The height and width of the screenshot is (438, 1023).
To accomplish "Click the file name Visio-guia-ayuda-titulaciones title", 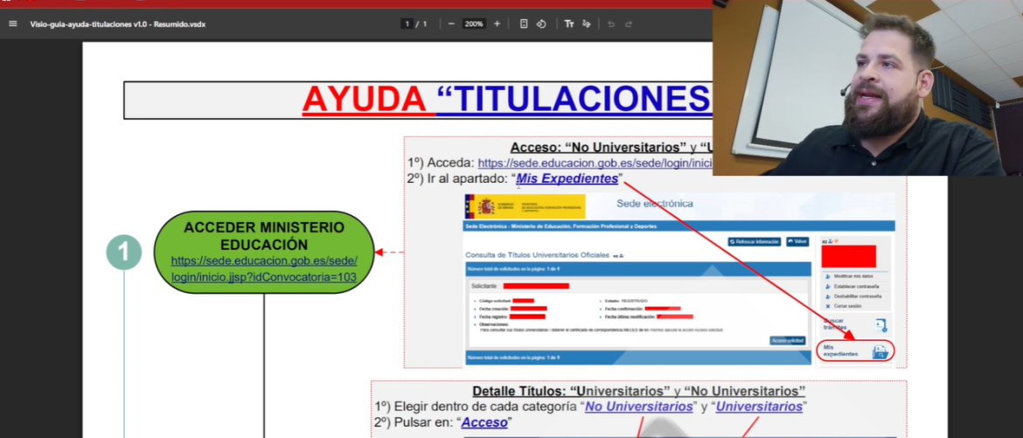I will coord(117,24).
